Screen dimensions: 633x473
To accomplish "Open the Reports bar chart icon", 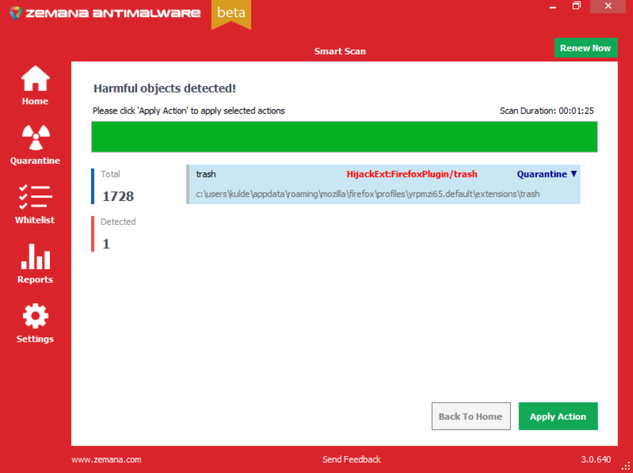I will (35, 257).
